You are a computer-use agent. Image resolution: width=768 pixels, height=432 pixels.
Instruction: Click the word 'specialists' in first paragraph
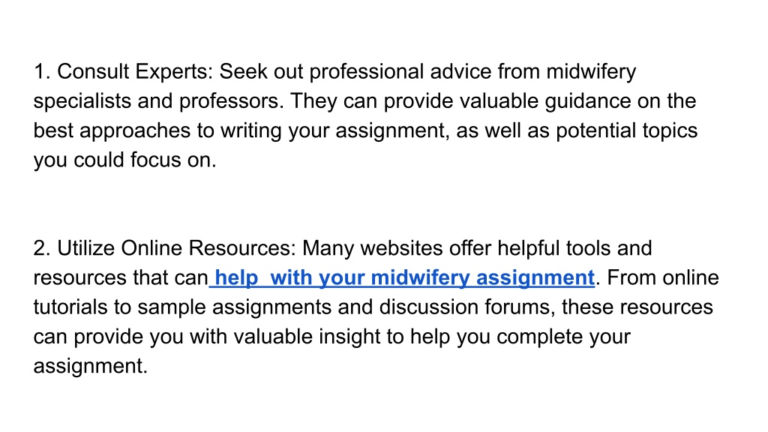(x=82, y=101)
